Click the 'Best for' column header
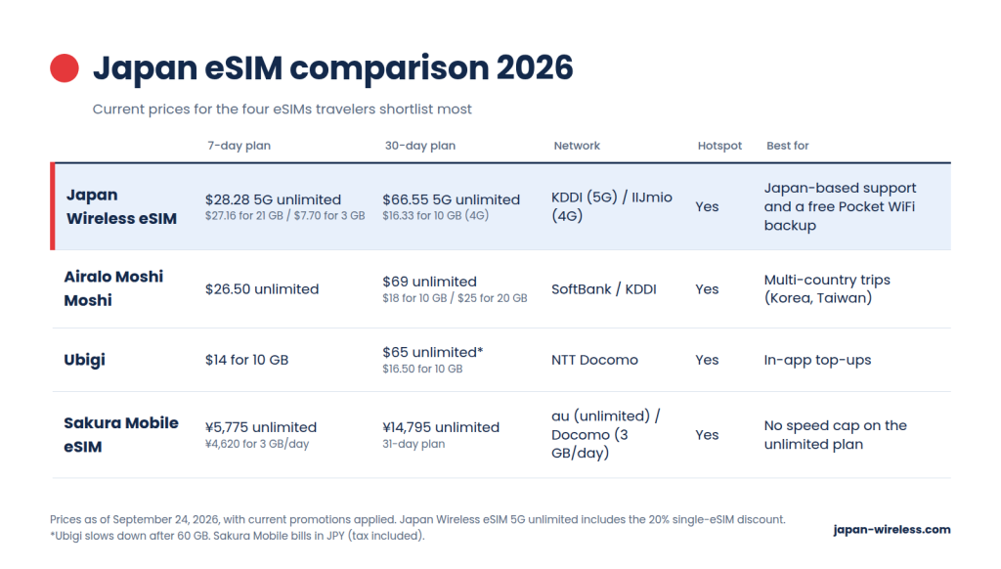The image size is (1001, 569). tap(787, 146)
